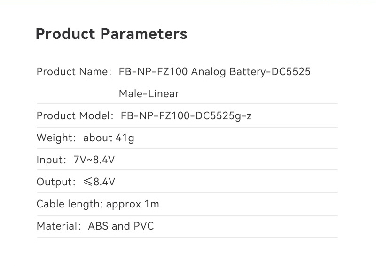376x268 pixels.
Task: Click the ≤ symbol in the Output row
Action: [x=88, y=182]
